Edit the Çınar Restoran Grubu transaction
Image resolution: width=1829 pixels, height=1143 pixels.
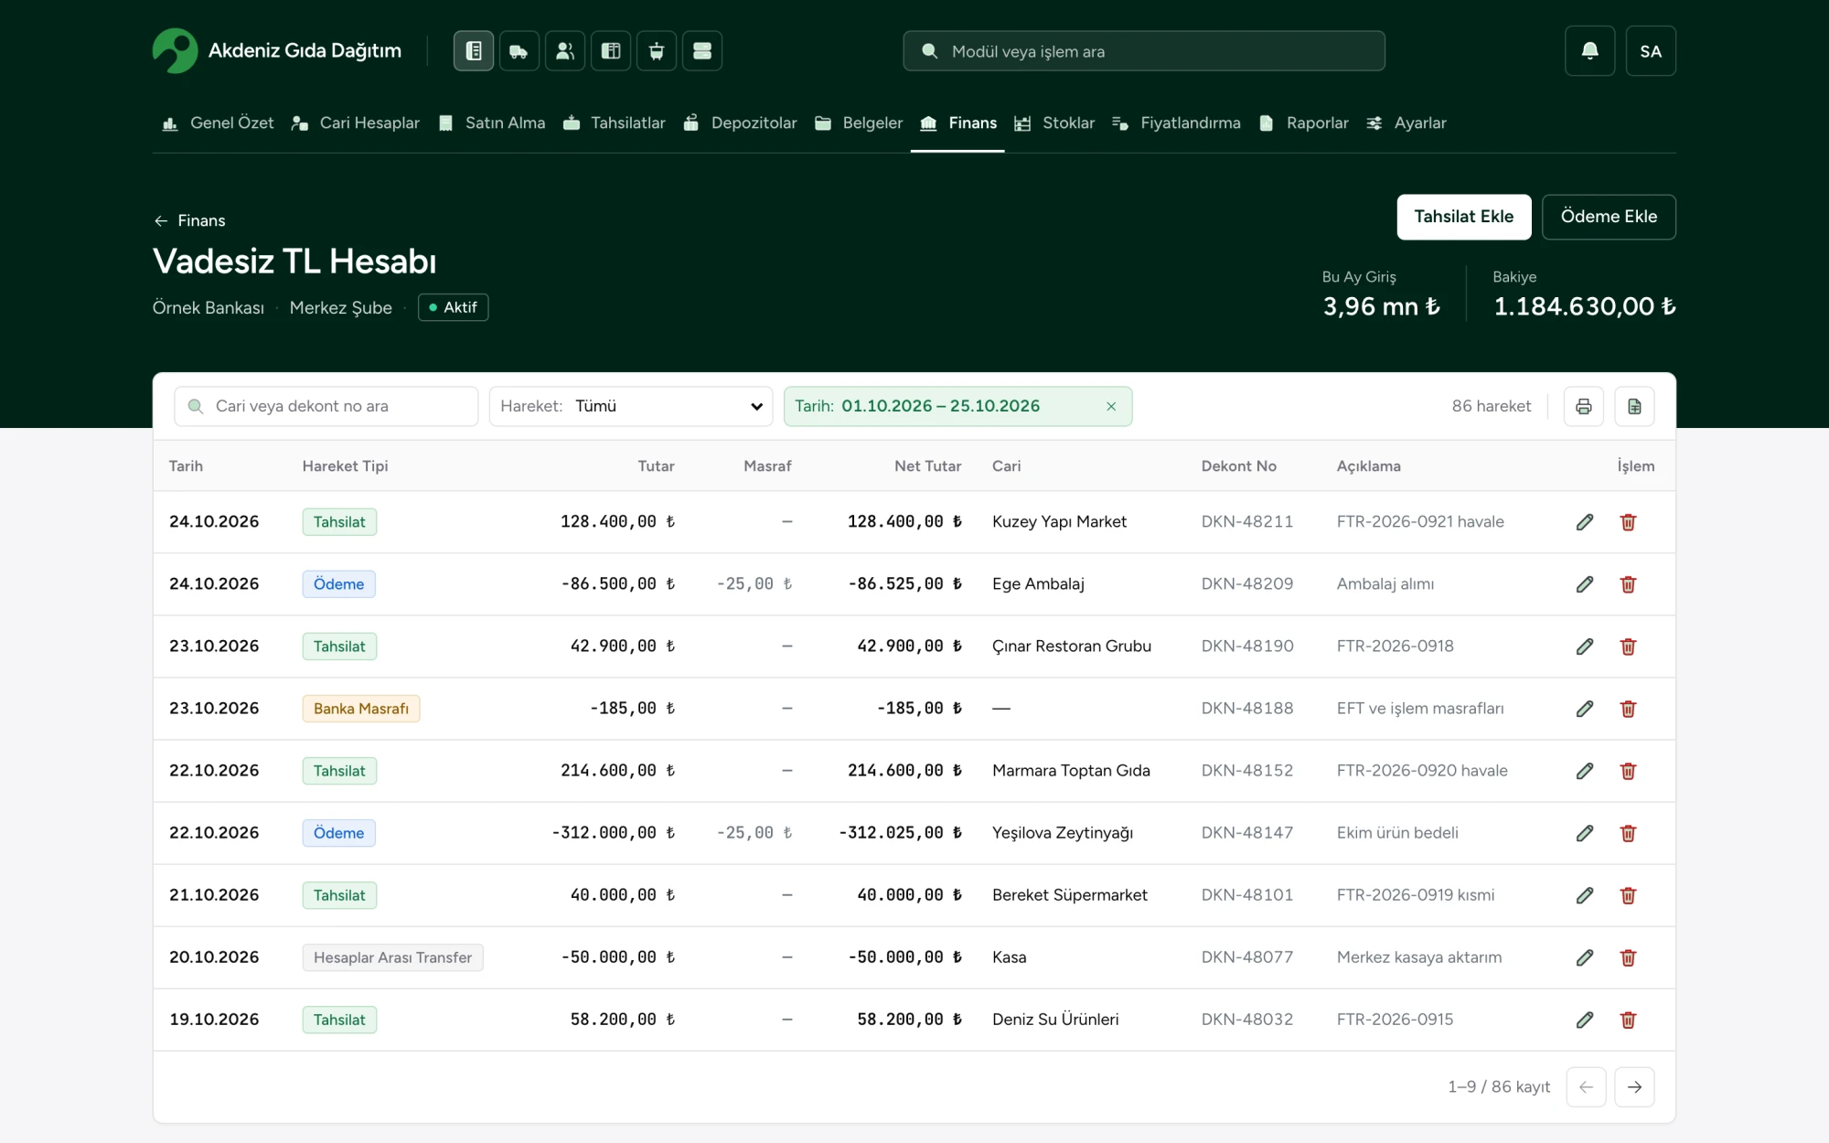tap(1585, 646)
